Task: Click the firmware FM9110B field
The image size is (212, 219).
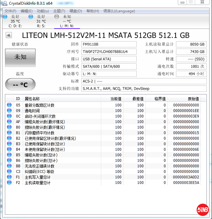Action: [109, 44]
